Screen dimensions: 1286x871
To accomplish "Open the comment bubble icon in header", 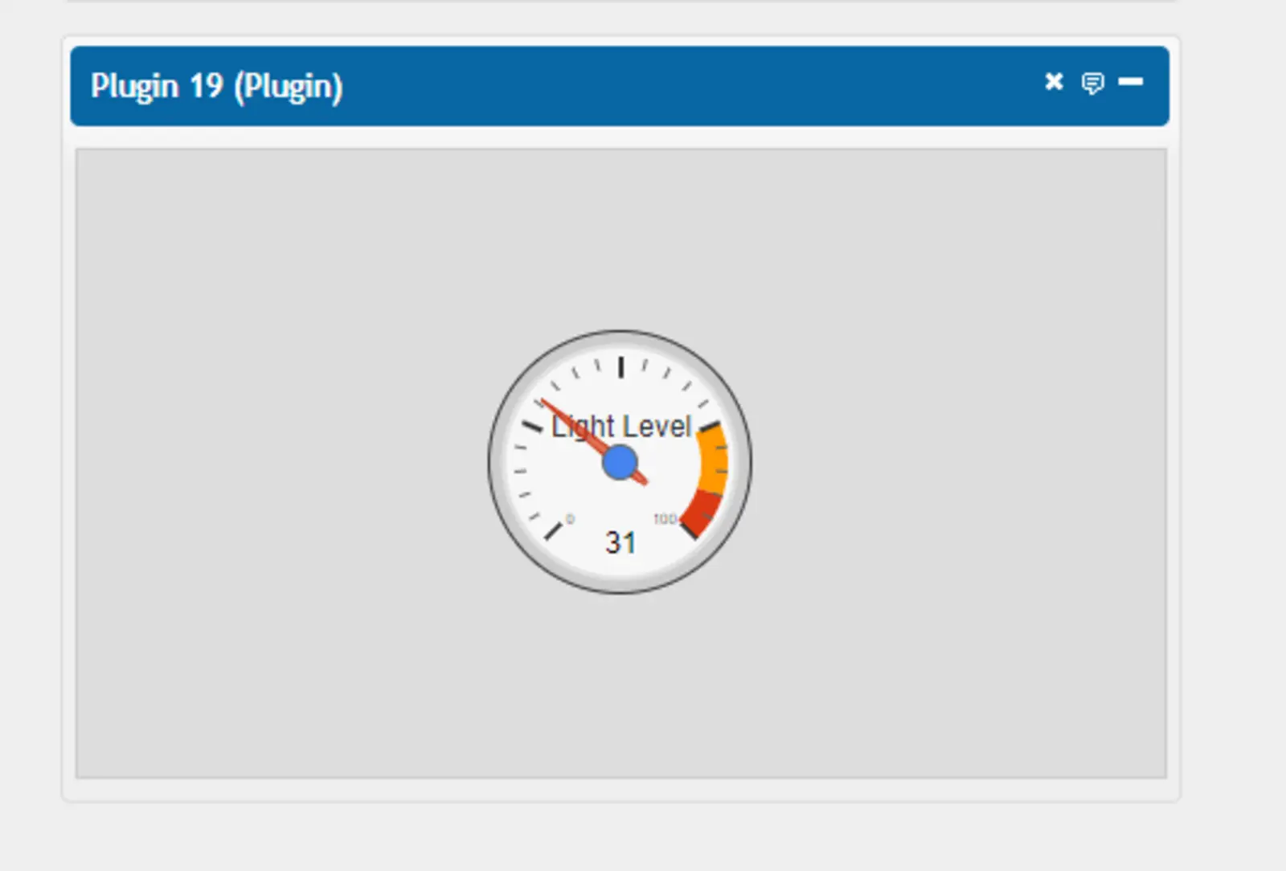I will coord(1092,83).
